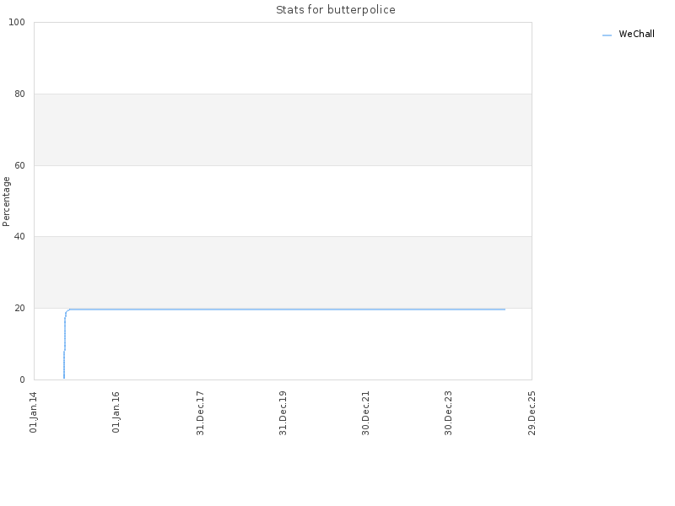This screenshot has height=506, width=675.
Task: Click the 30.Dec.23 x-axis label
Action: 449,413
